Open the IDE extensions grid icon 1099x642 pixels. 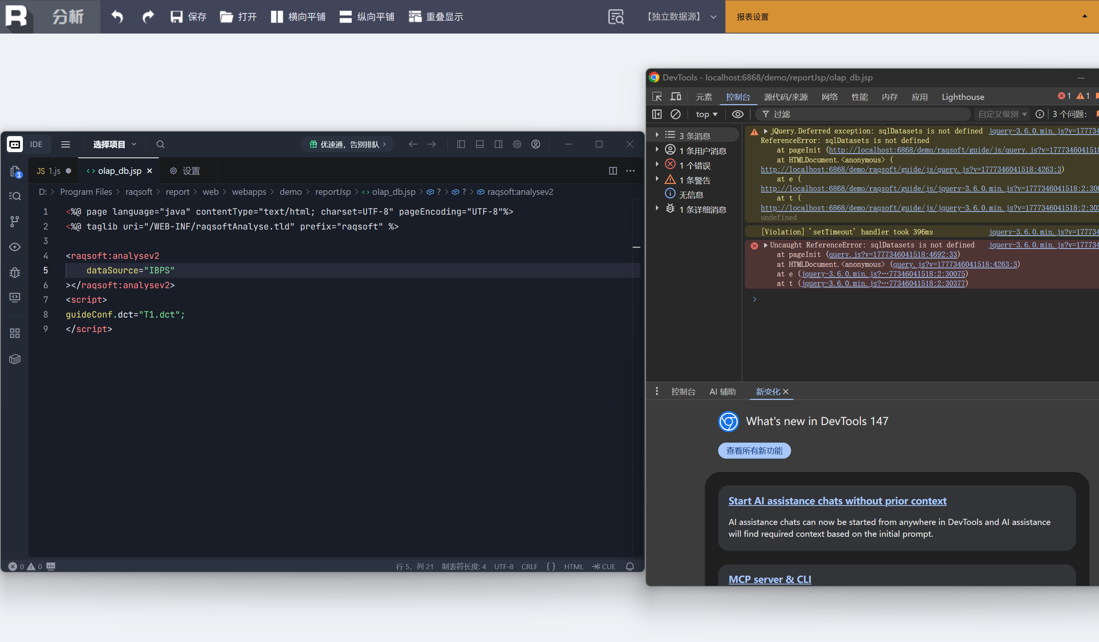pos(15,333)
